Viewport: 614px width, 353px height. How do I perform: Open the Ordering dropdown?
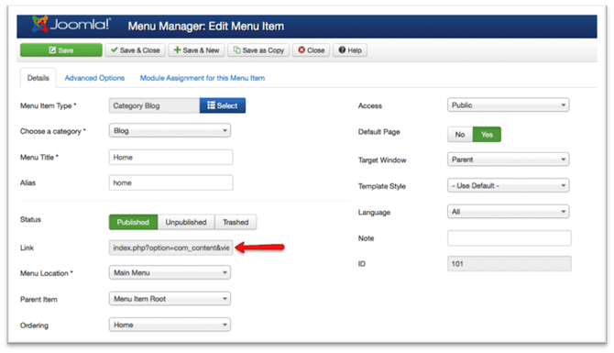170,325
